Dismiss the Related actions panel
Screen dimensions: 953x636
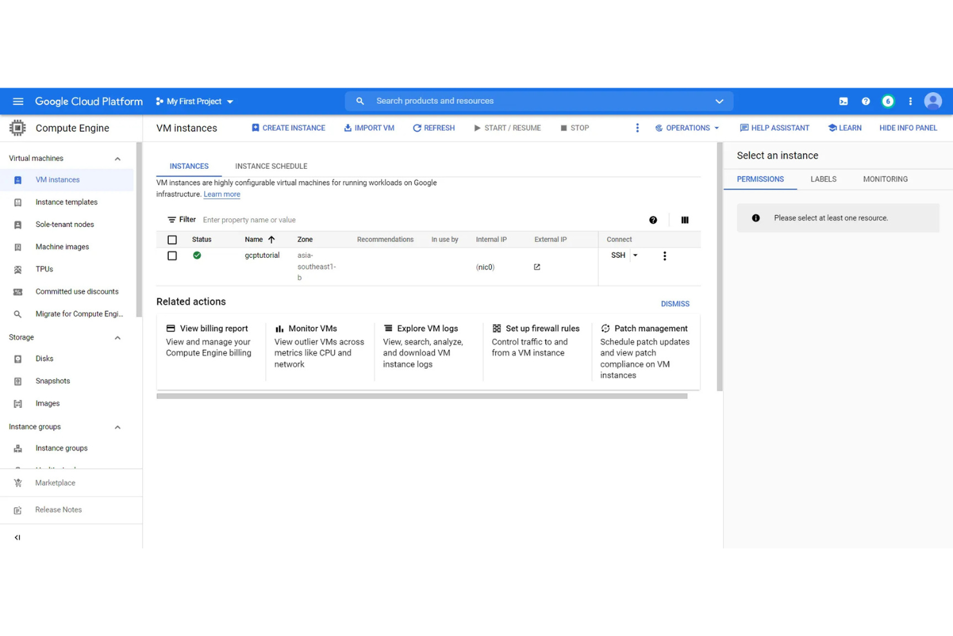674,304
